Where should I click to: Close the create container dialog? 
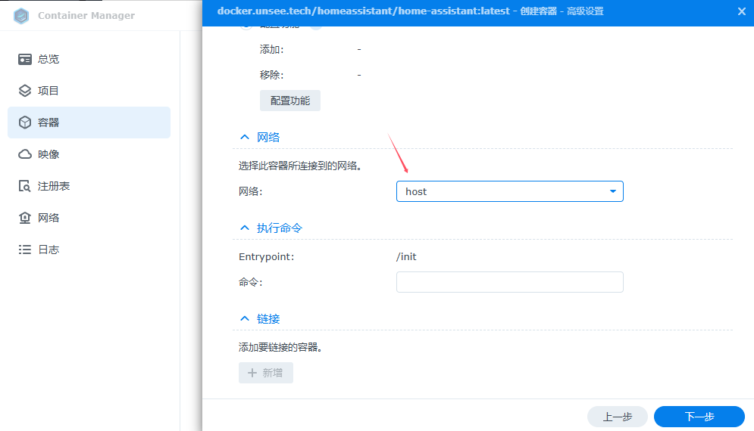(742, 11)
